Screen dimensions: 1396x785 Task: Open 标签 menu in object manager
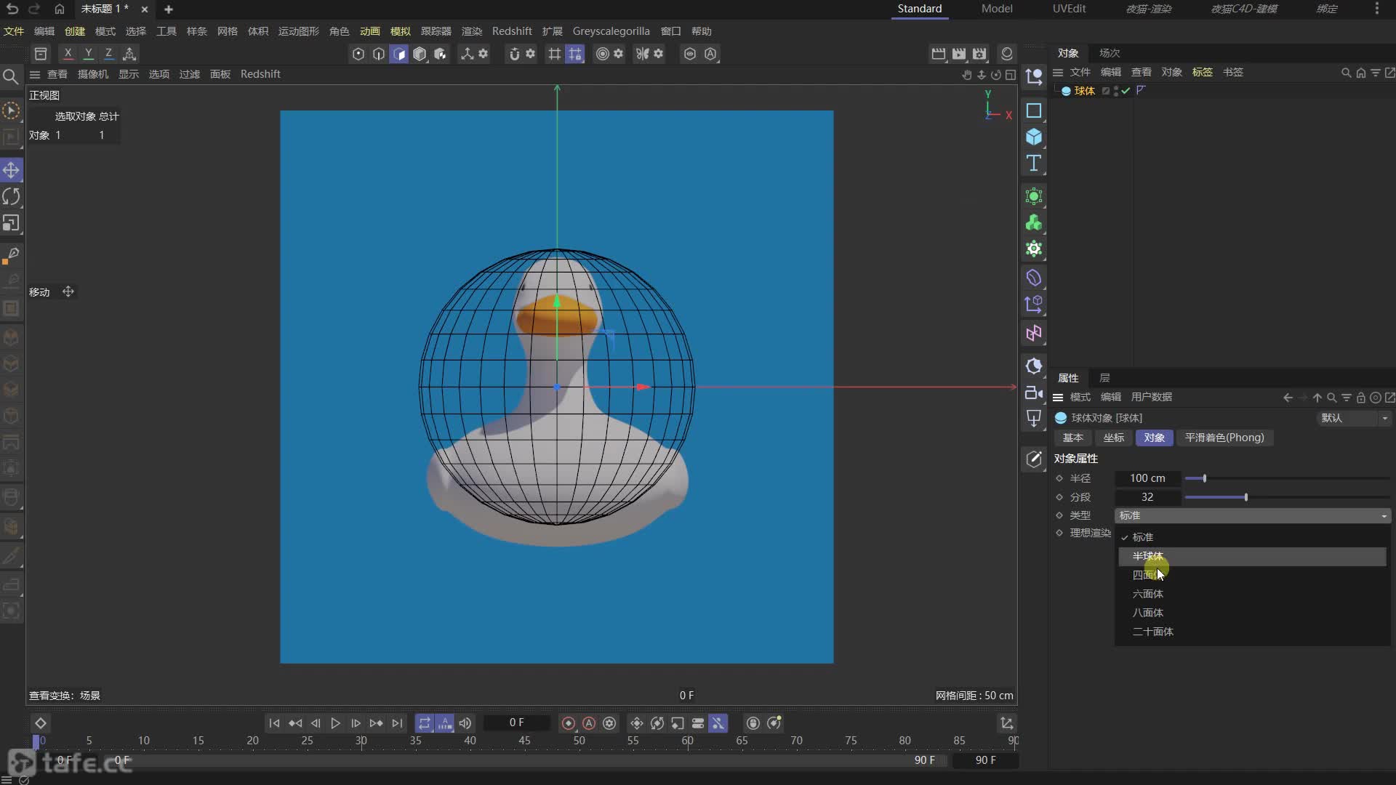[1202, 72]
